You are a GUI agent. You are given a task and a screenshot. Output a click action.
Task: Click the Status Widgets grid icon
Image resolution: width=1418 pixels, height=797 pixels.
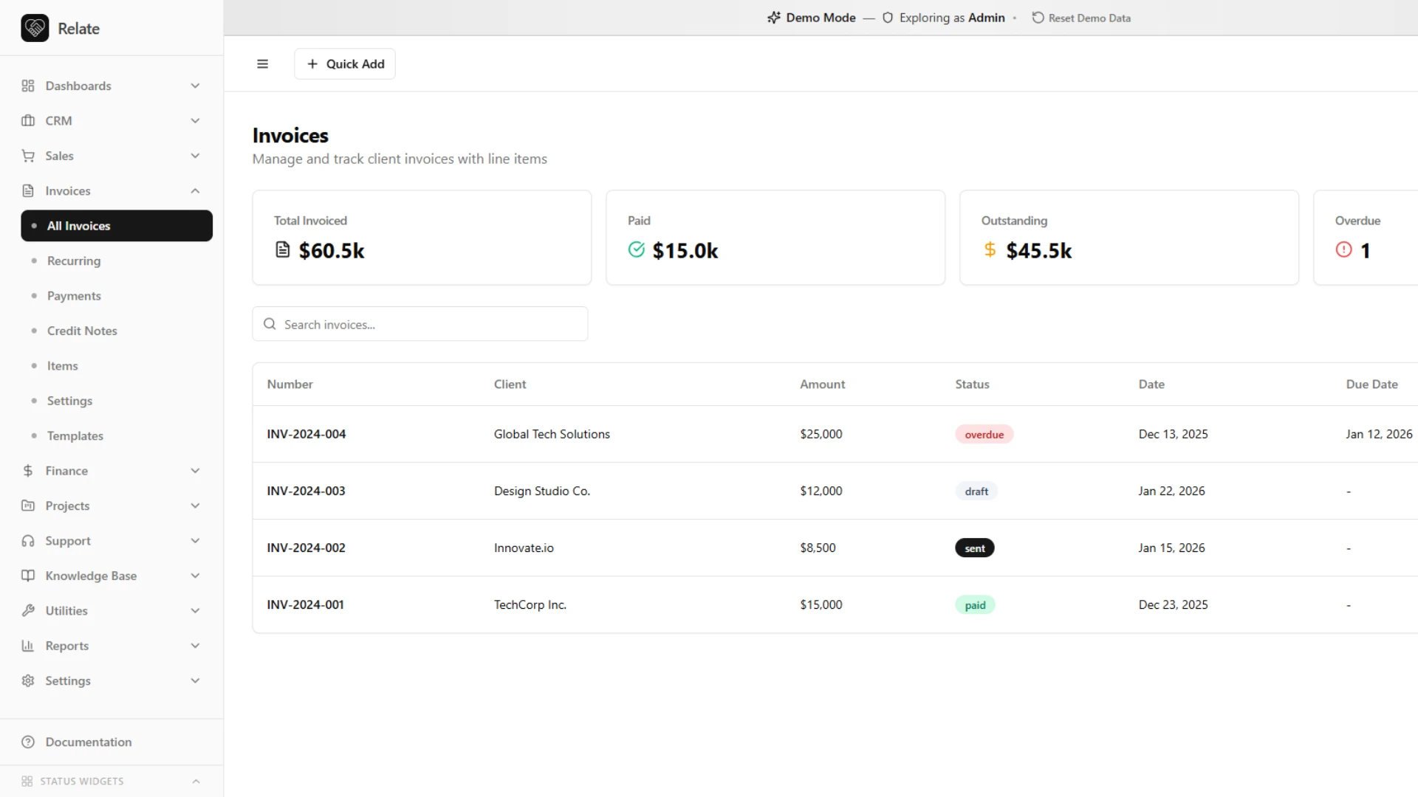point(27,782)
